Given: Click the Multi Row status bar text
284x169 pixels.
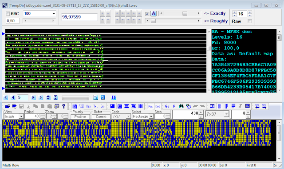Looking at the screenshot, I should coord(11,165).
